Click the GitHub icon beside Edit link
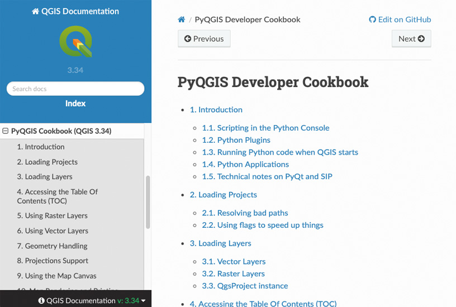This screenshot has width=456, height=307. 372,20
